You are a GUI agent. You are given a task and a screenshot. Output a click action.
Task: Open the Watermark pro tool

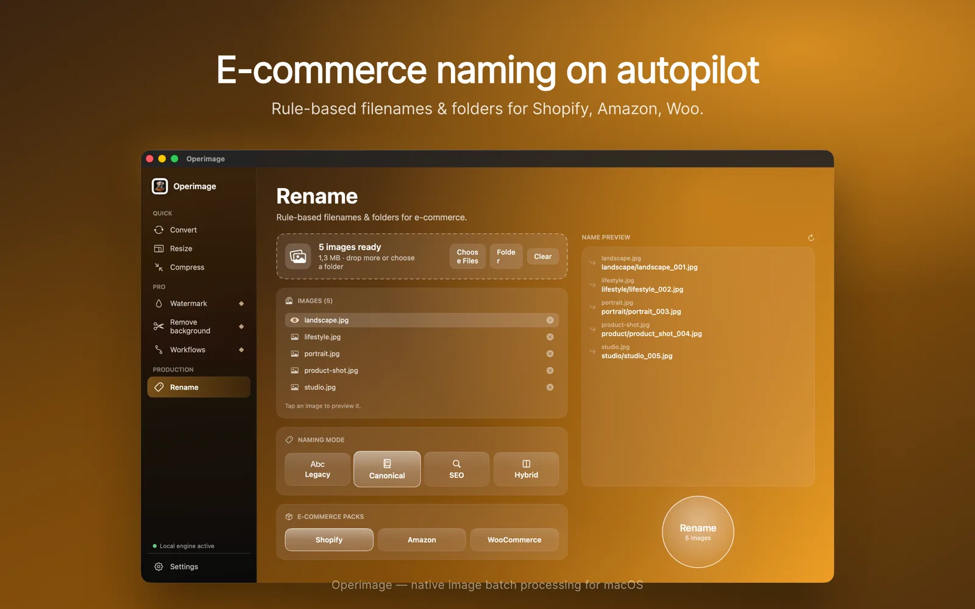(199, 303)
